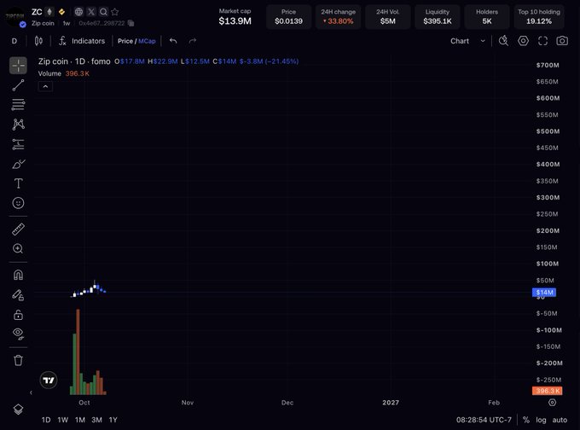Open the Indicators menu
Screen dimensions: 580x430
pos(82,41)
